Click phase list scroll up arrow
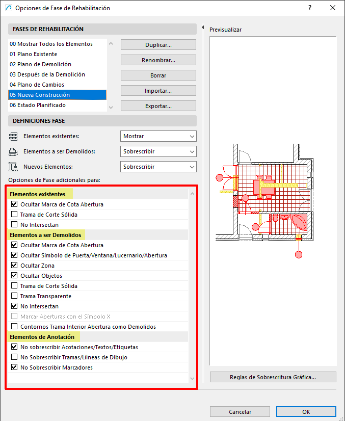 pyautogui.click(x=111, y=43)
